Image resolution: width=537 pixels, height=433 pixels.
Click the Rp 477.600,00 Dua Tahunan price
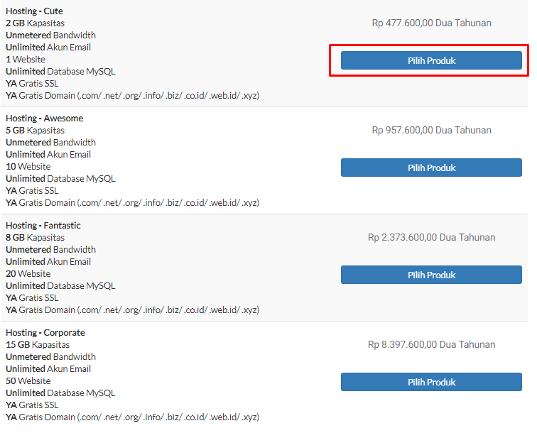431,23
